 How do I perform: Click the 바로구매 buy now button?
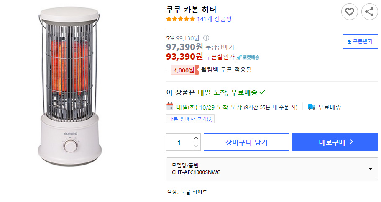pyautogui.click(x=335, y=142)
